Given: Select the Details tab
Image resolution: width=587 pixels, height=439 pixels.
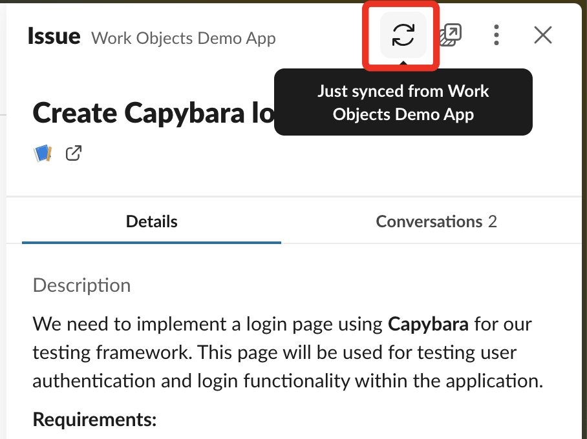Looking at the screenshot, I should click(151, 221).
